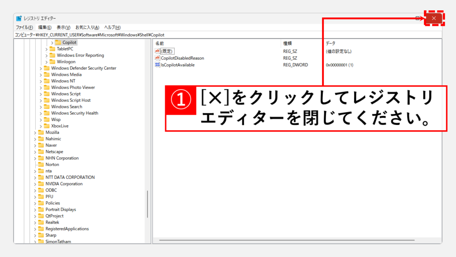
Task: Open the お気に入り(A) menu
Action: [x=87, y=27]
